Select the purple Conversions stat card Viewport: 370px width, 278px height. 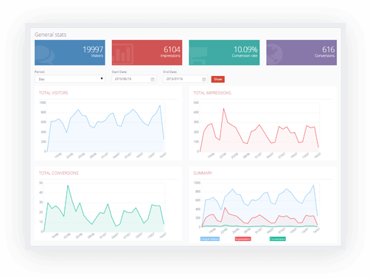click(301, 52)
